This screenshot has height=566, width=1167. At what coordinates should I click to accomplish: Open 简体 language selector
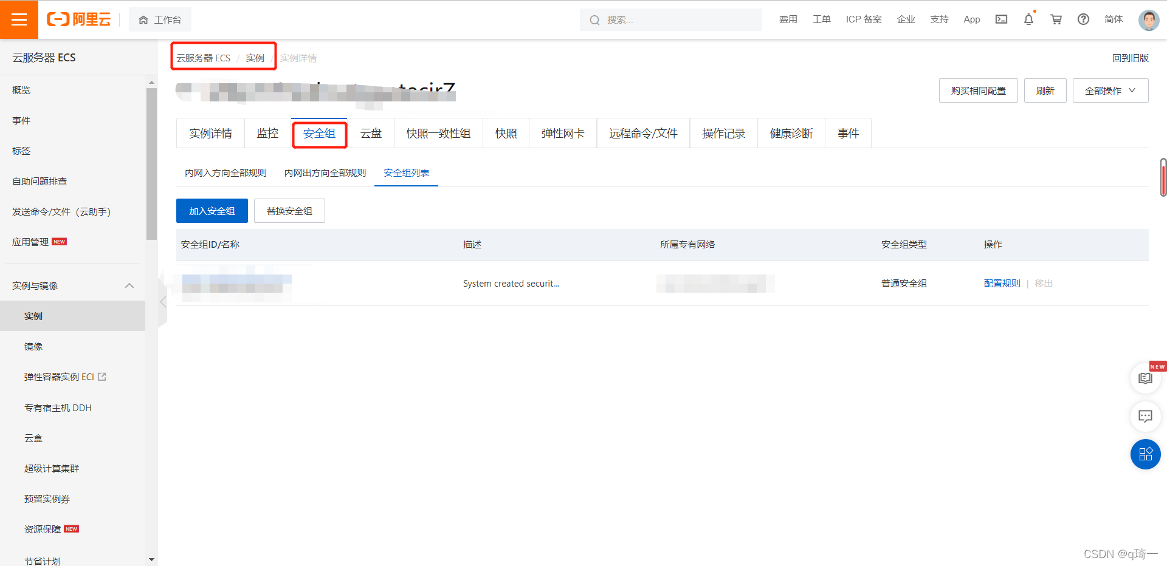[x=1113, y=19]
